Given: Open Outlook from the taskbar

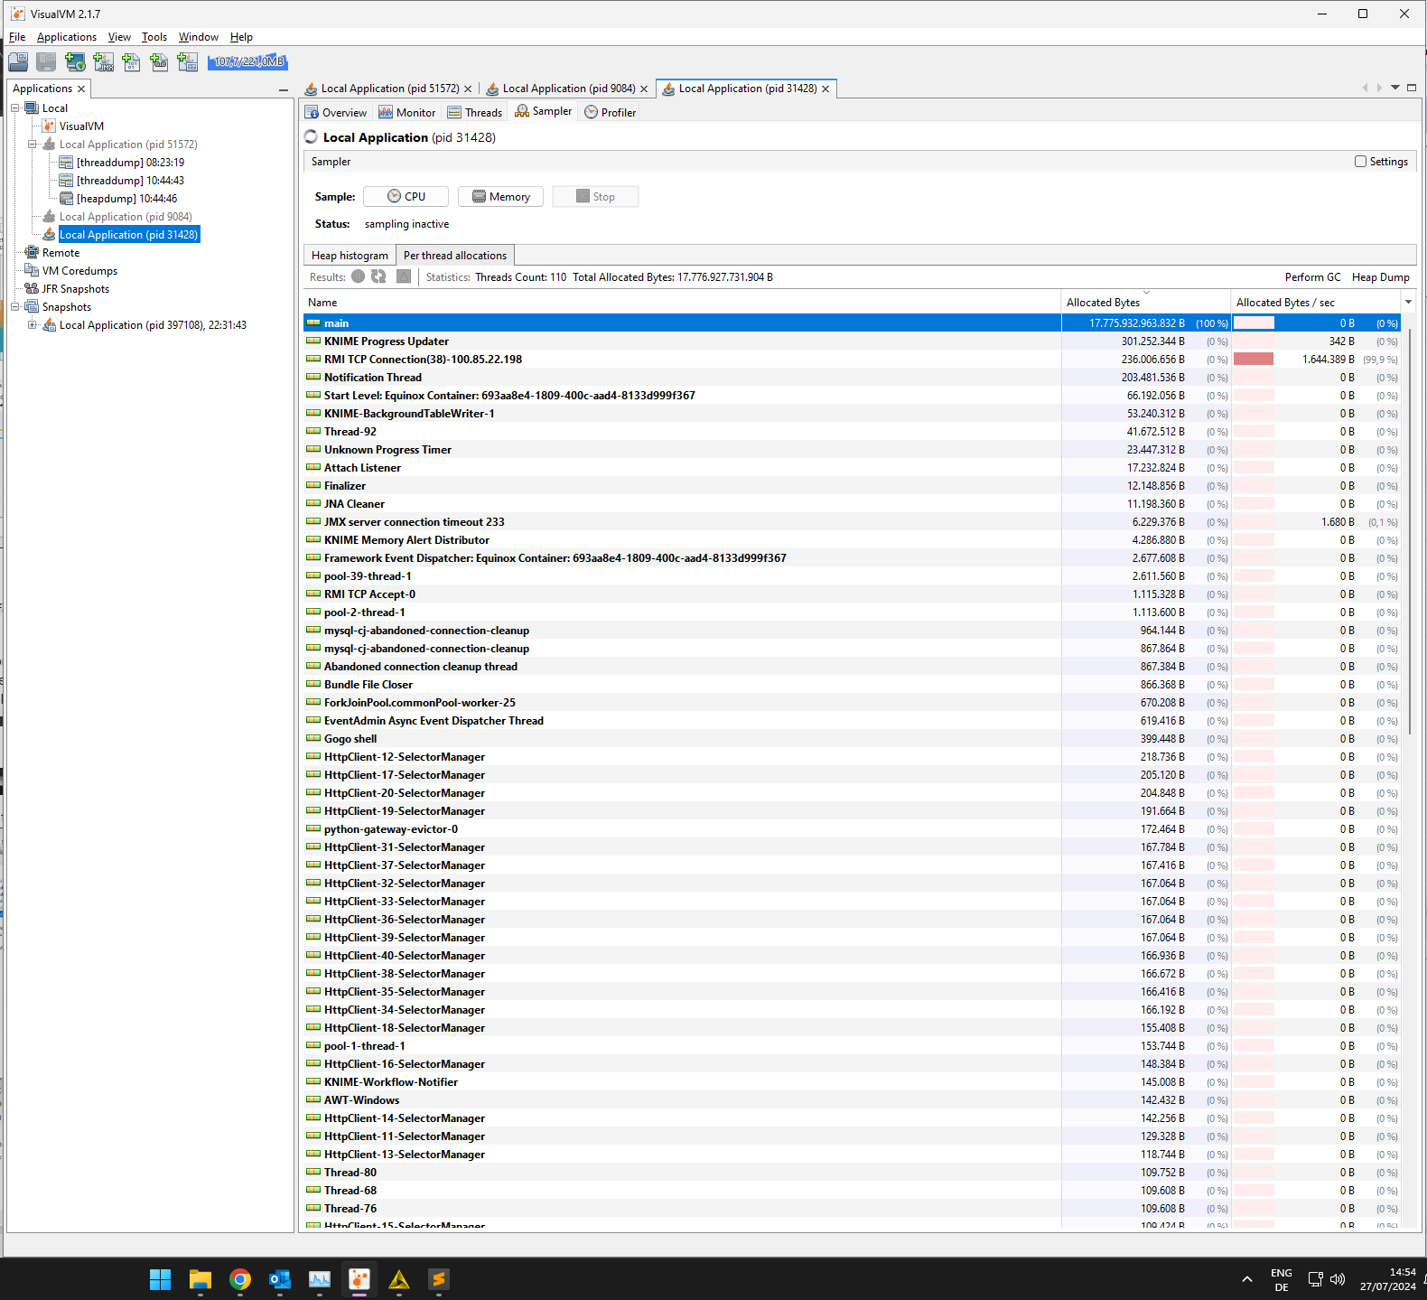Looking at the screenshot, I should click(280, 1279).
